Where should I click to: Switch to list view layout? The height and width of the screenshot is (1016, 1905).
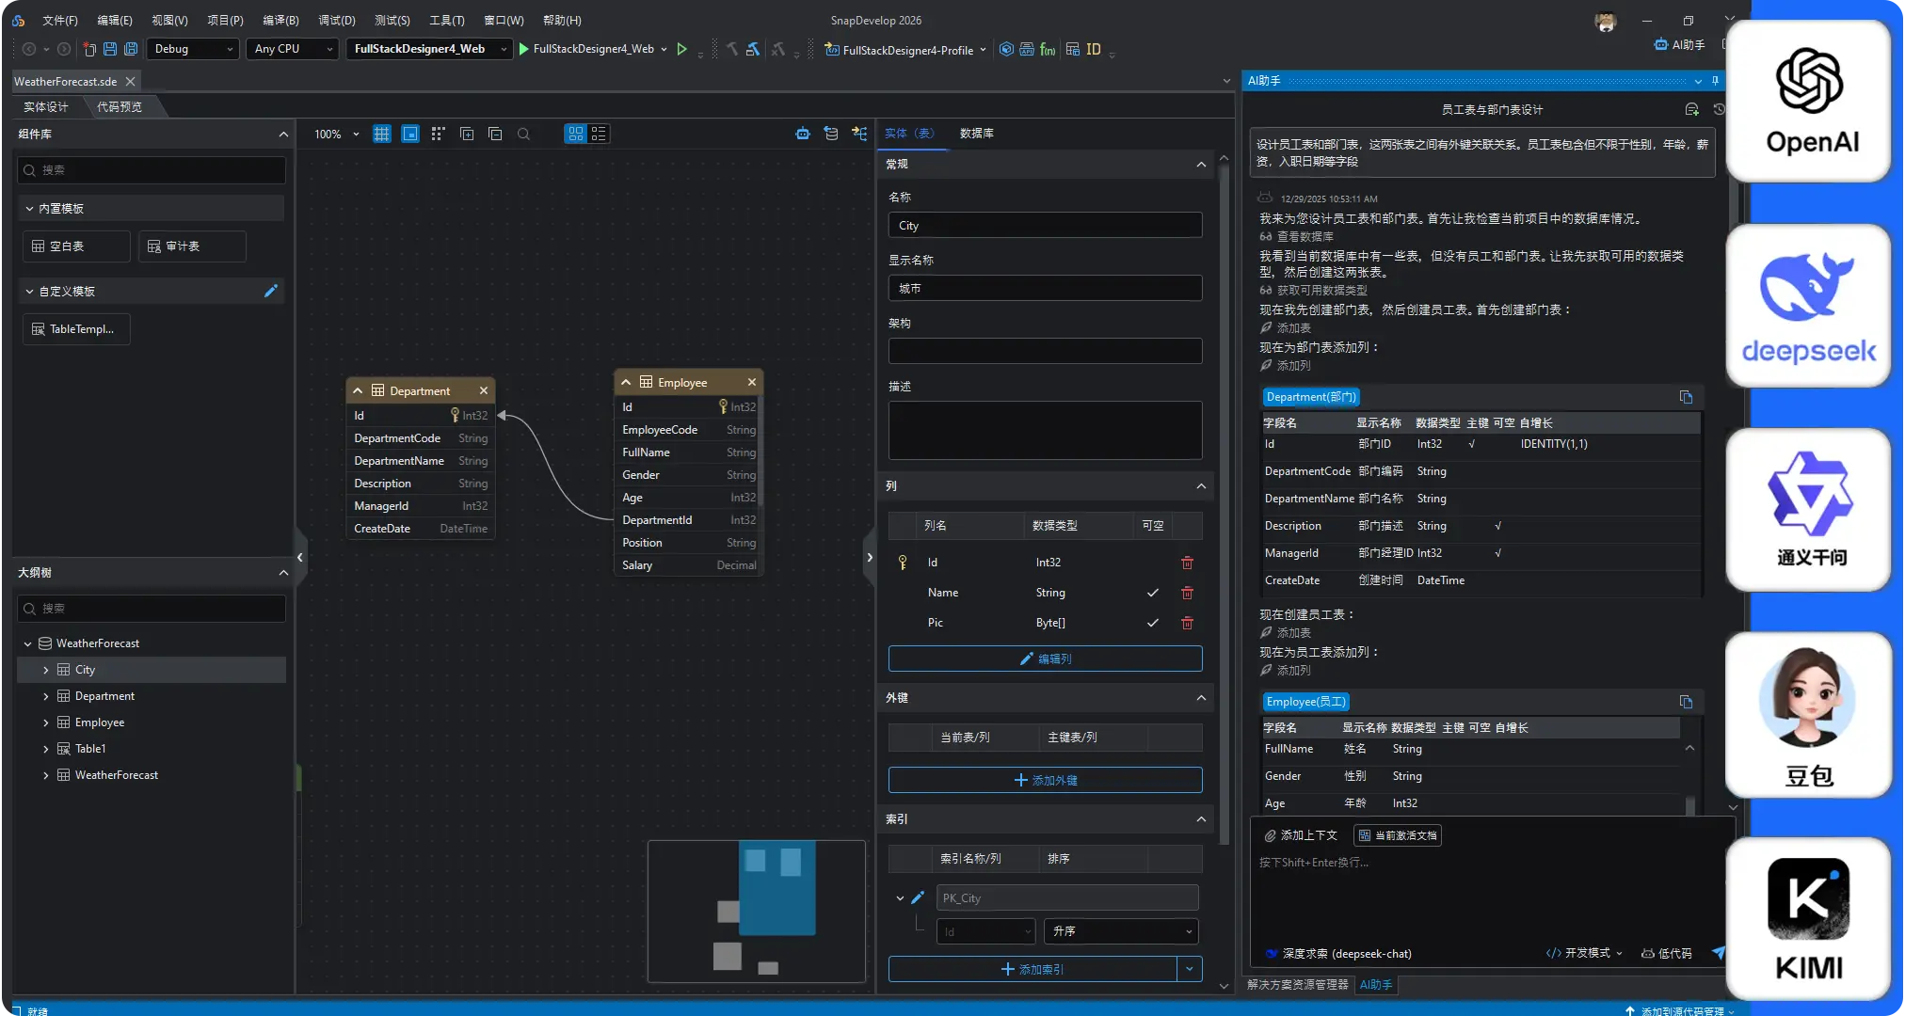[599, 134]
